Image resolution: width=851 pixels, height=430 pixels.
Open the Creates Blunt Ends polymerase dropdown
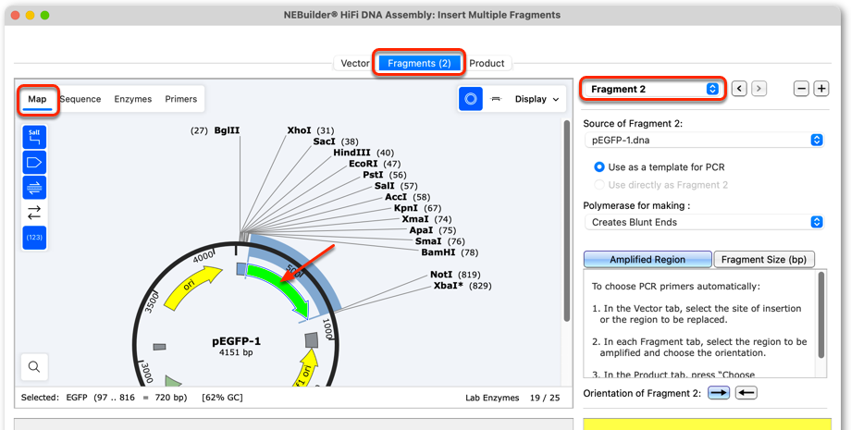704,222
